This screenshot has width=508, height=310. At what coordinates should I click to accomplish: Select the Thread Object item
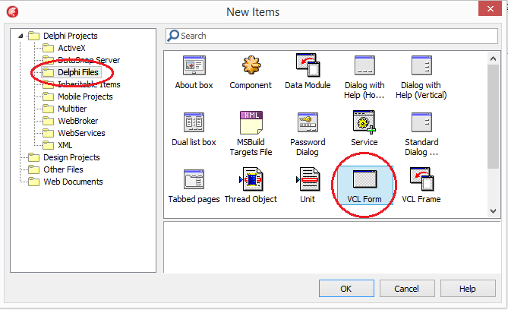pyautogui.click(x=251, y=186)
